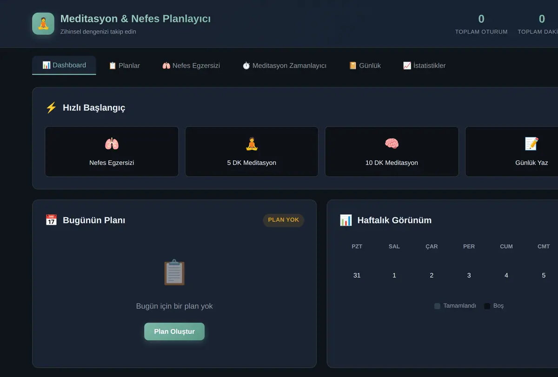Click the PLAN YOK status badge

click(x=284, y=220)
